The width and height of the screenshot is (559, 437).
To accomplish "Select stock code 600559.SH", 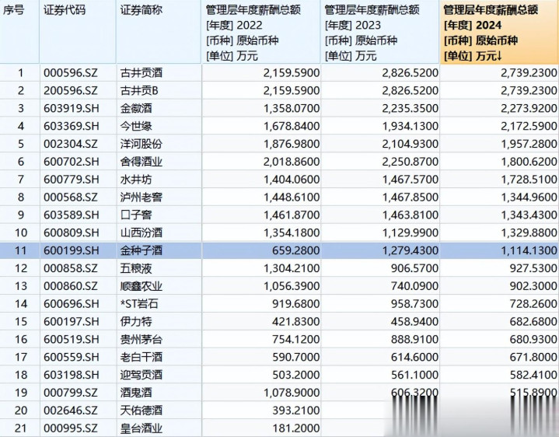I will coord(72,357).
